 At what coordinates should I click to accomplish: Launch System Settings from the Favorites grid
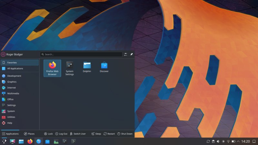70,68
